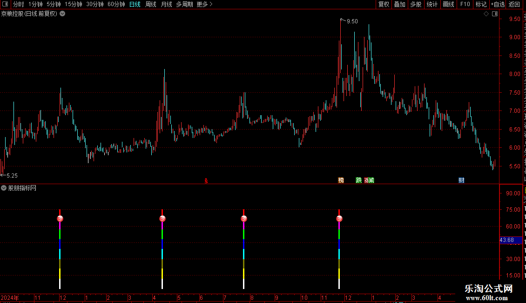Open 多周期 multi-period view

tap(184, 4)
